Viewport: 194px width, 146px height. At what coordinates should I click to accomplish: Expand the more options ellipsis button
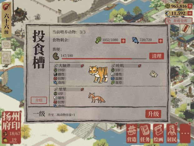(x=185, y=133)
